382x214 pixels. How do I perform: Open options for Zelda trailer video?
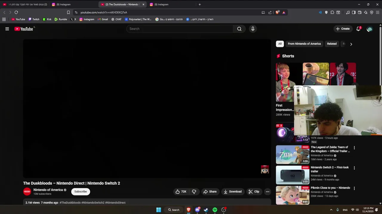(x=354, y=148)
